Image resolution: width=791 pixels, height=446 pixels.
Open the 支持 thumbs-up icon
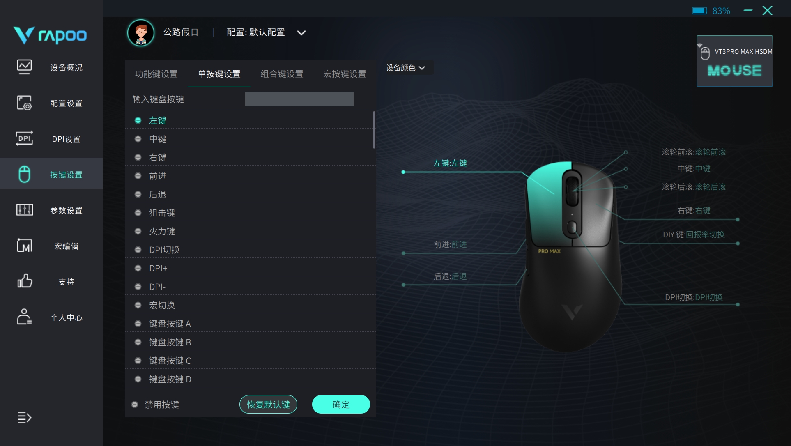[24, 281]
